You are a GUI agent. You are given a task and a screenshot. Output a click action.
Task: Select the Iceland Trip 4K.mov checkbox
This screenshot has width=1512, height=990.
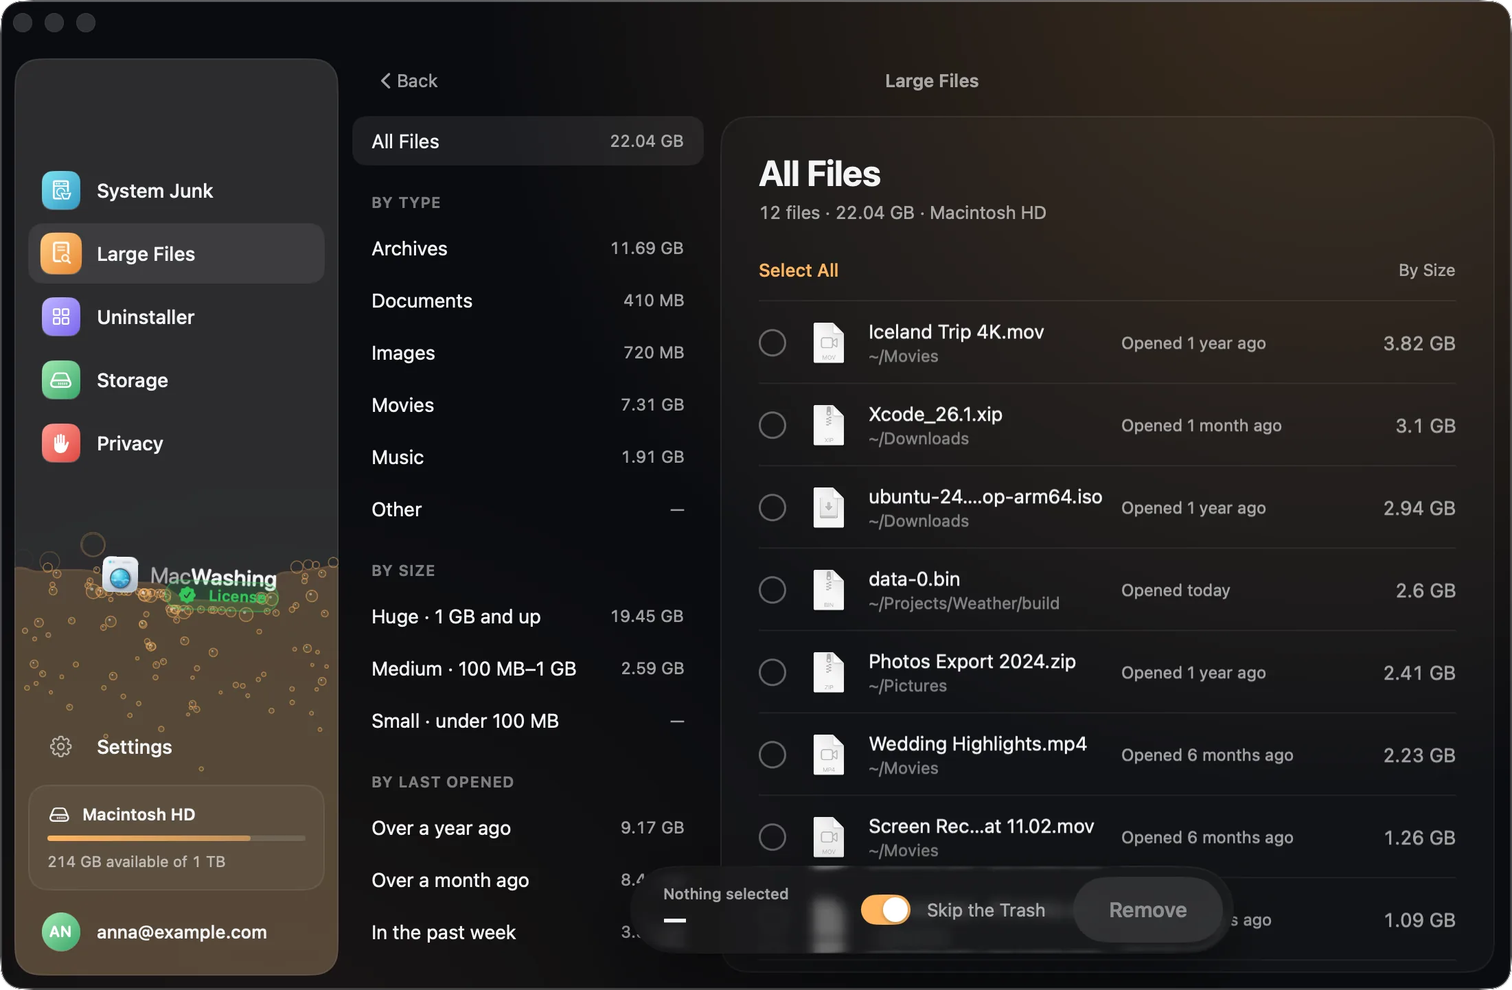tap(772, 343)
